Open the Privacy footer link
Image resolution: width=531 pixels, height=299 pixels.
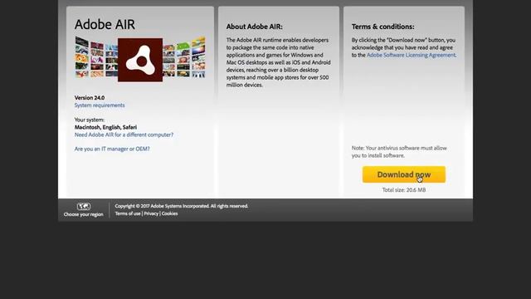(151, 213)
